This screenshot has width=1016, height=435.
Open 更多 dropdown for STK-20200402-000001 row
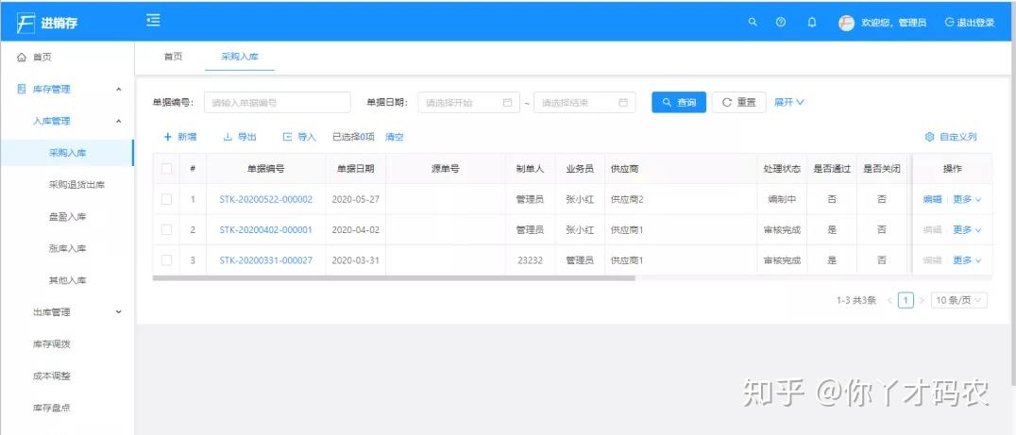point(967,230)
